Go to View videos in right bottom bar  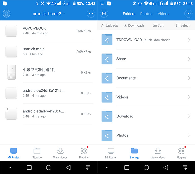pos(158,153)
